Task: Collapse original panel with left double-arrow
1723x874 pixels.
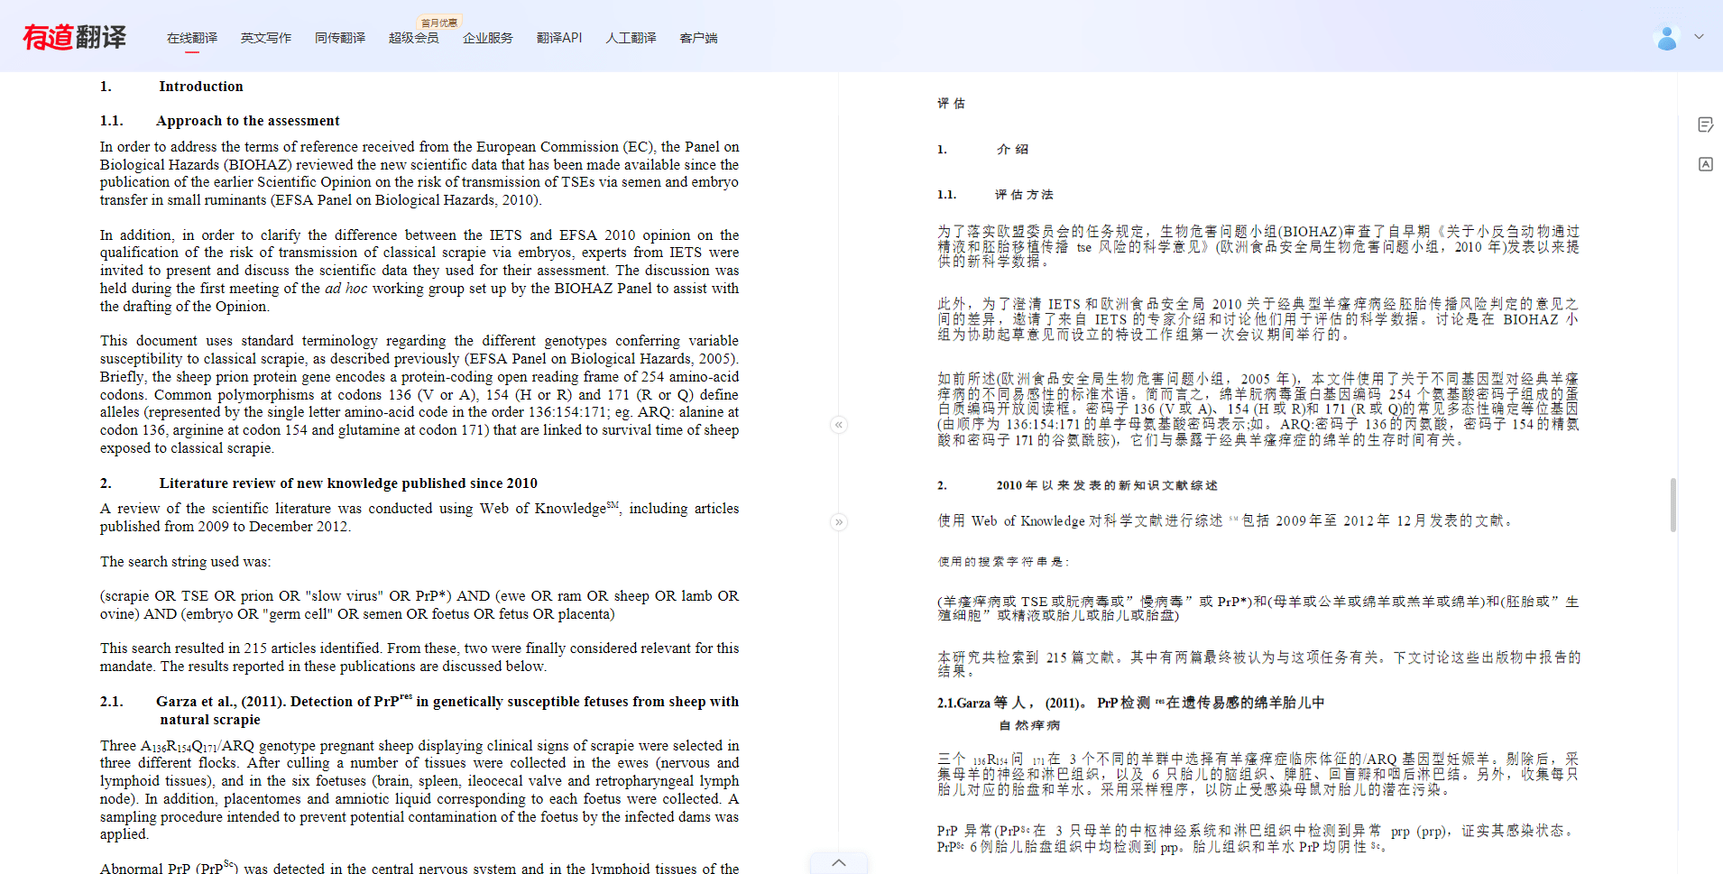Action: click(x=839, y=425)
